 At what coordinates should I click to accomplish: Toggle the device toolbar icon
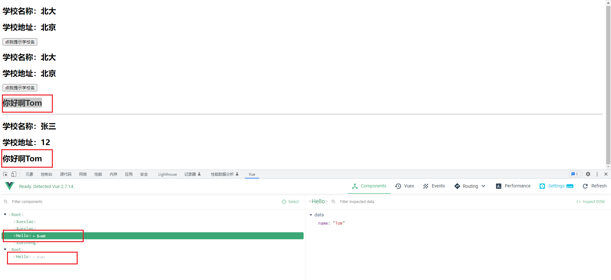tap(14, 174)
